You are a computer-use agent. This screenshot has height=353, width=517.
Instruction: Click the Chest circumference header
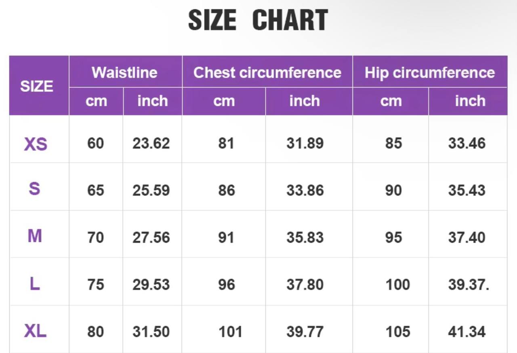pyautogui.click(x=267, y=72)
